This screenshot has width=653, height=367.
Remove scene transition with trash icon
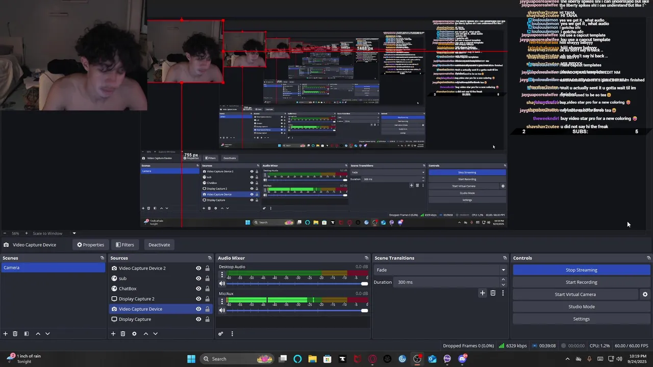(493, 293)
